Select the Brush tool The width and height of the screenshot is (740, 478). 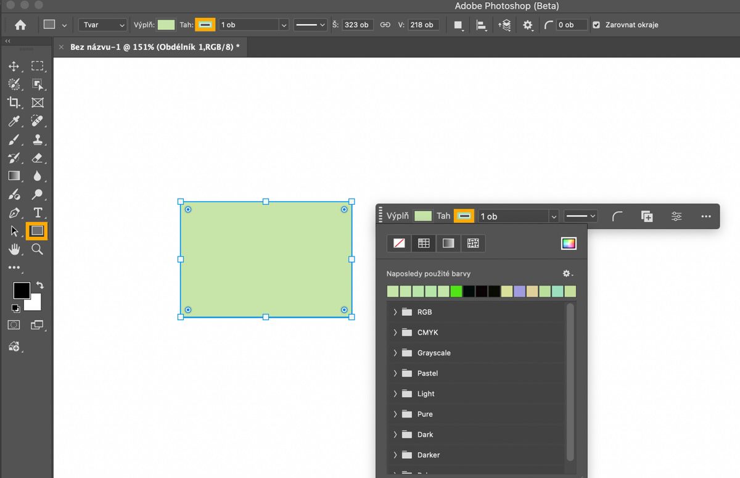coord(14,139)
